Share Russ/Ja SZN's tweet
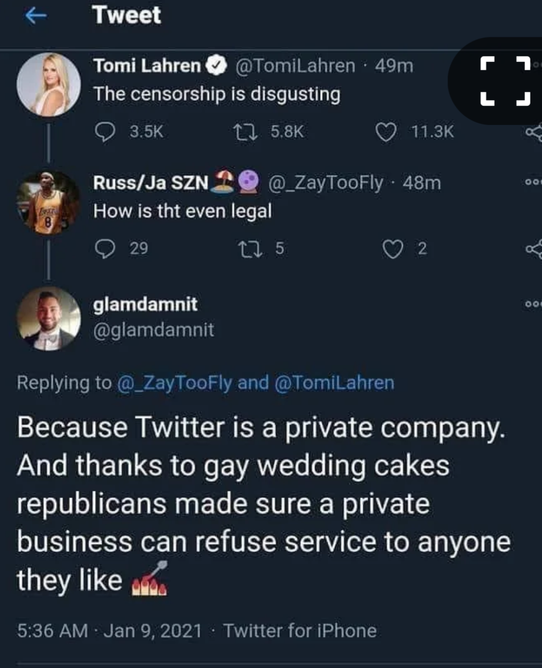The width and height of the screenshot is (542, 668). coord(535,251)
